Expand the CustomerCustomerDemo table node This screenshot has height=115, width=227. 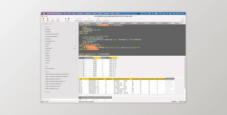coord(45,34)
